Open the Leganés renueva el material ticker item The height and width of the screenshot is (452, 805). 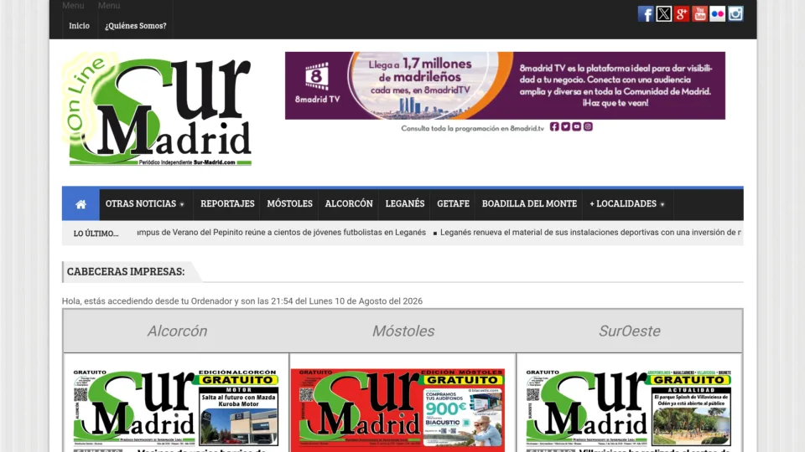click(x=590, y=232)
